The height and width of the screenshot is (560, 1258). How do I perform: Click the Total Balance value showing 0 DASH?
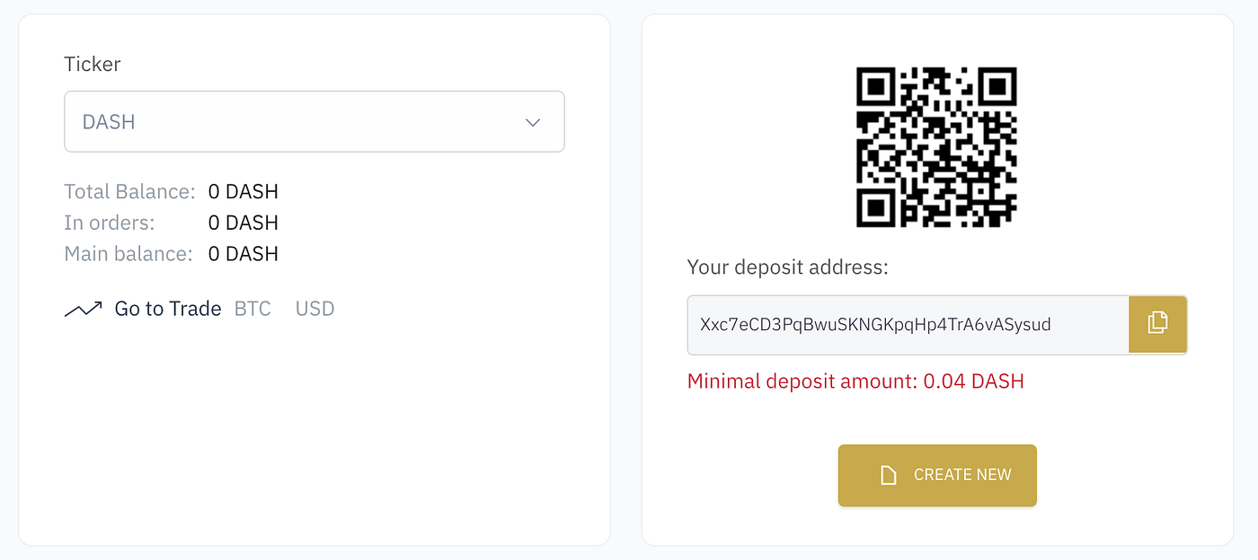click(x=243, y=191)
